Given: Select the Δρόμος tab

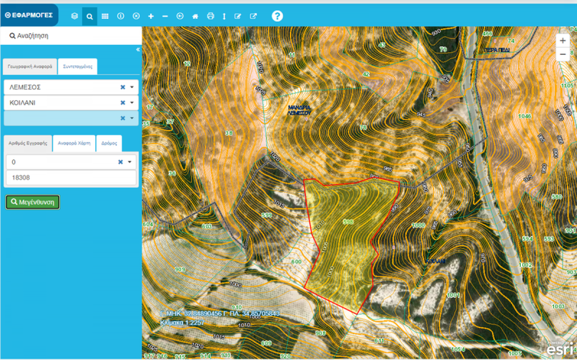Looking at the screenshot, I should 109,143.
